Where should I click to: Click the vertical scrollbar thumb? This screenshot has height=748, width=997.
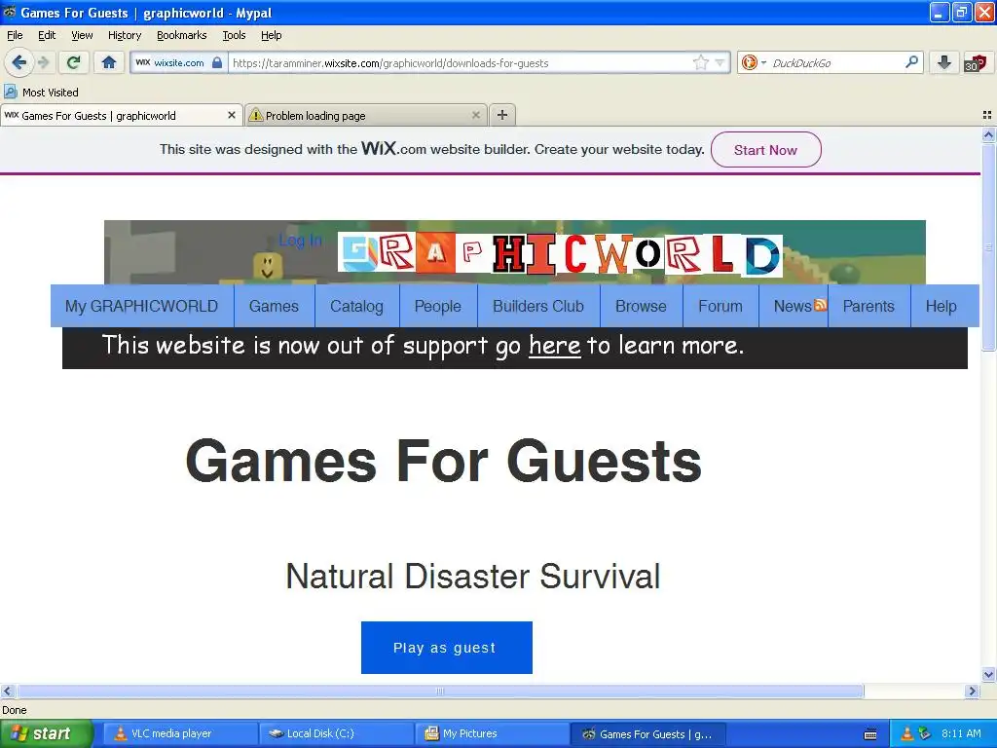(x=988, y=246)
